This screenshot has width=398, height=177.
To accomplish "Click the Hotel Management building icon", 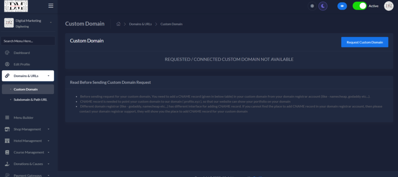I will tap(7, 141).
